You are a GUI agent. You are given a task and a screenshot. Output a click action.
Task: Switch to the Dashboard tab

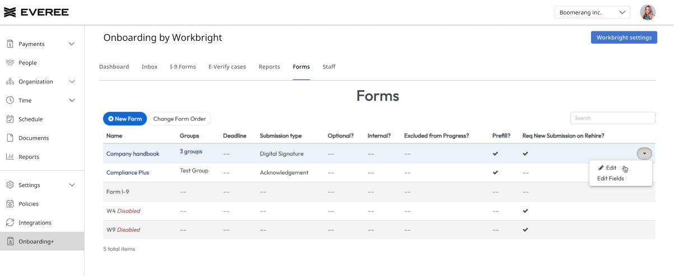[x=114, y=67]
